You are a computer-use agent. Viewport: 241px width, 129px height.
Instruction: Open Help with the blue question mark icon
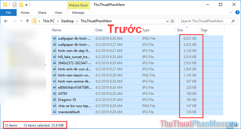click(238, 12)
